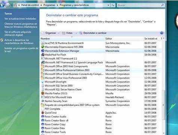Open Ver actualizaciones instaladas link

[20, 19]
